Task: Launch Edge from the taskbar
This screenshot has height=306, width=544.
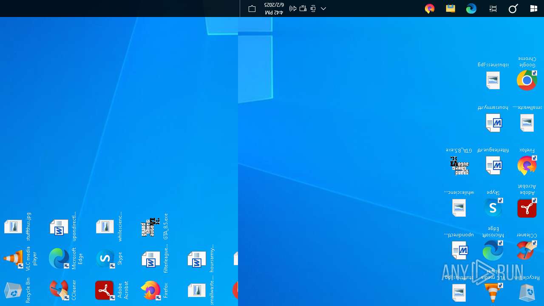Action: point(471,8)
